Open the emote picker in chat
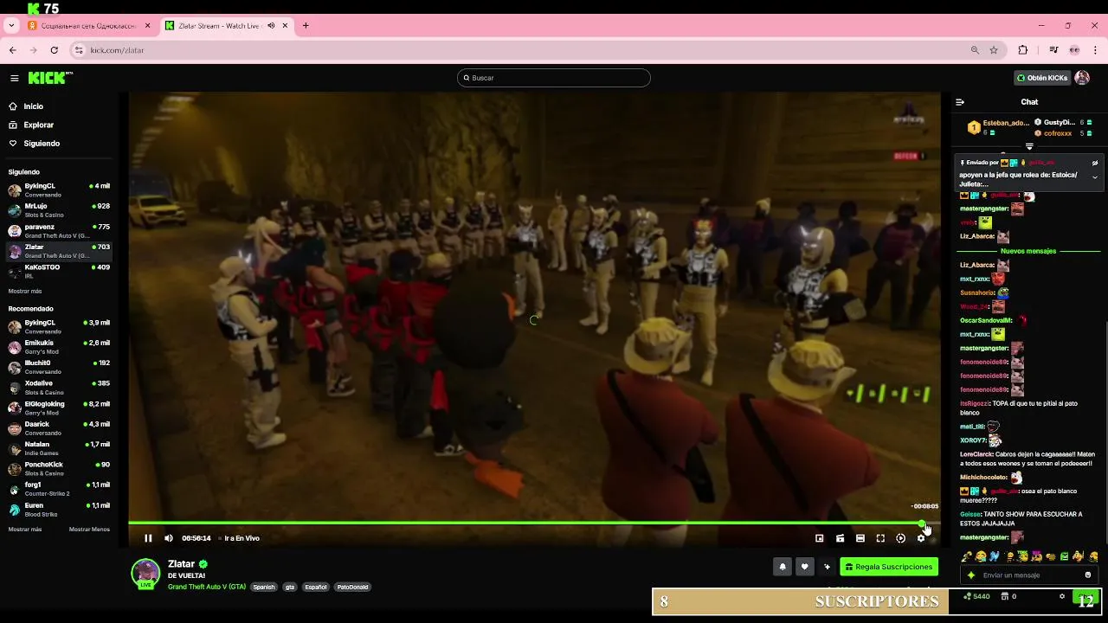 click(x=1088, y=575)
